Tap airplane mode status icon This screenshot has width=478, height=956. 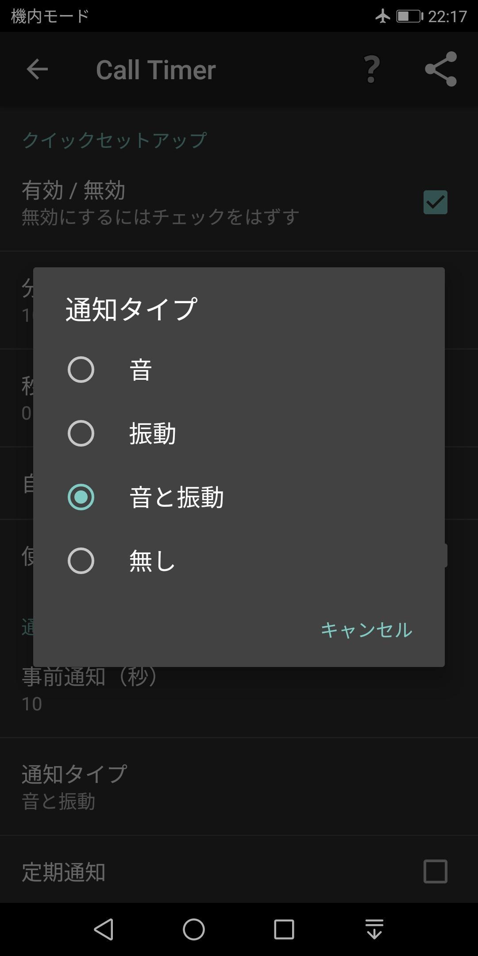[383, 16]
